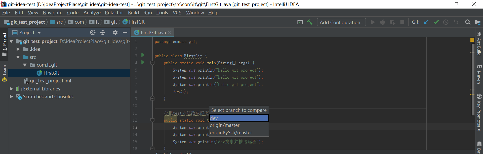
Task: Select git_test_project.iml file
Action: 50,81
